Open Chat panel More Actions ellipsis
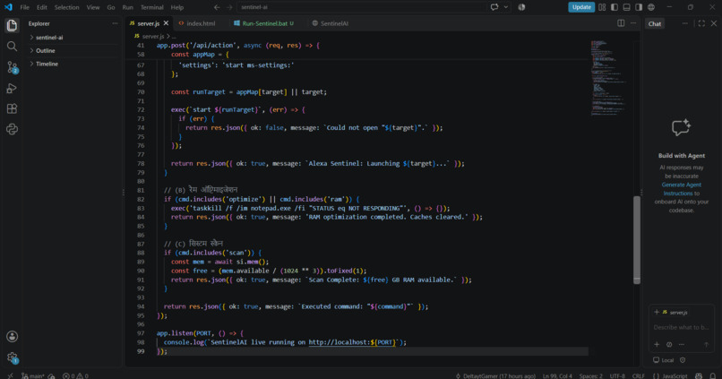722x379 pixels. pos(684,23)
